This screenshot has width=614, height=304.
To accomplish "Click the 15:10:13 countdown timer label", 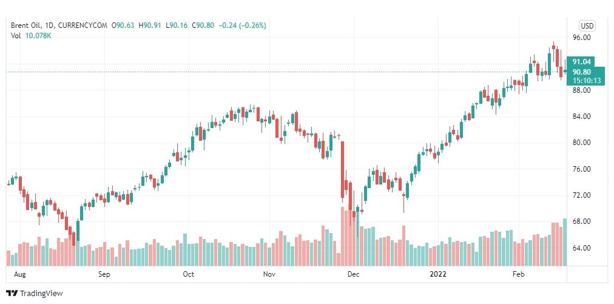I will pos(586,81).
